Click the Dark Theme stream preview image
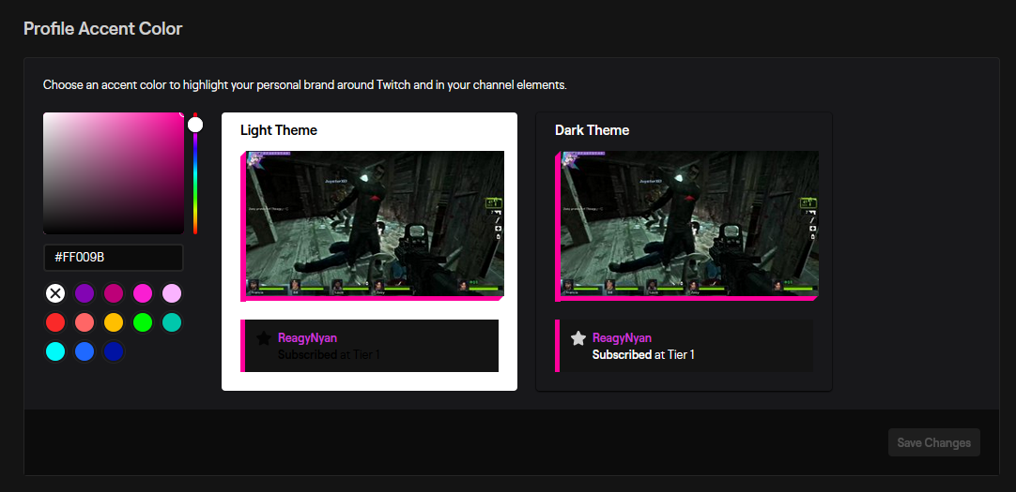The height and width of the screenshot is (492, 1016). point(689,224)
